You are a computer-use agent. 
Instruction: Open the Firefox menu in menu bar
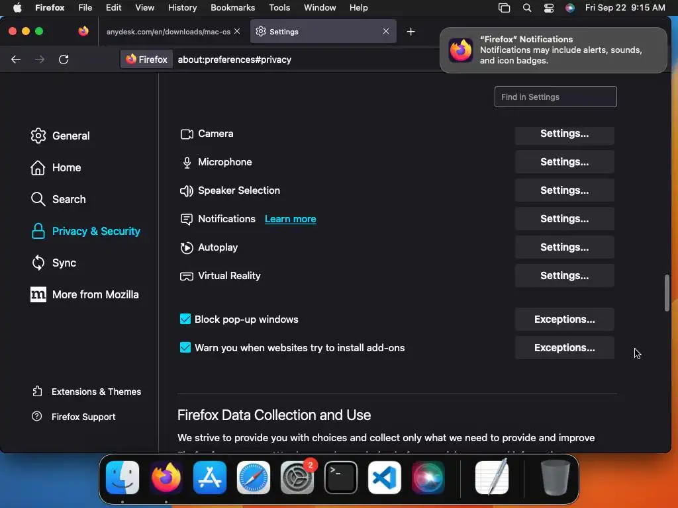point(50,8)
